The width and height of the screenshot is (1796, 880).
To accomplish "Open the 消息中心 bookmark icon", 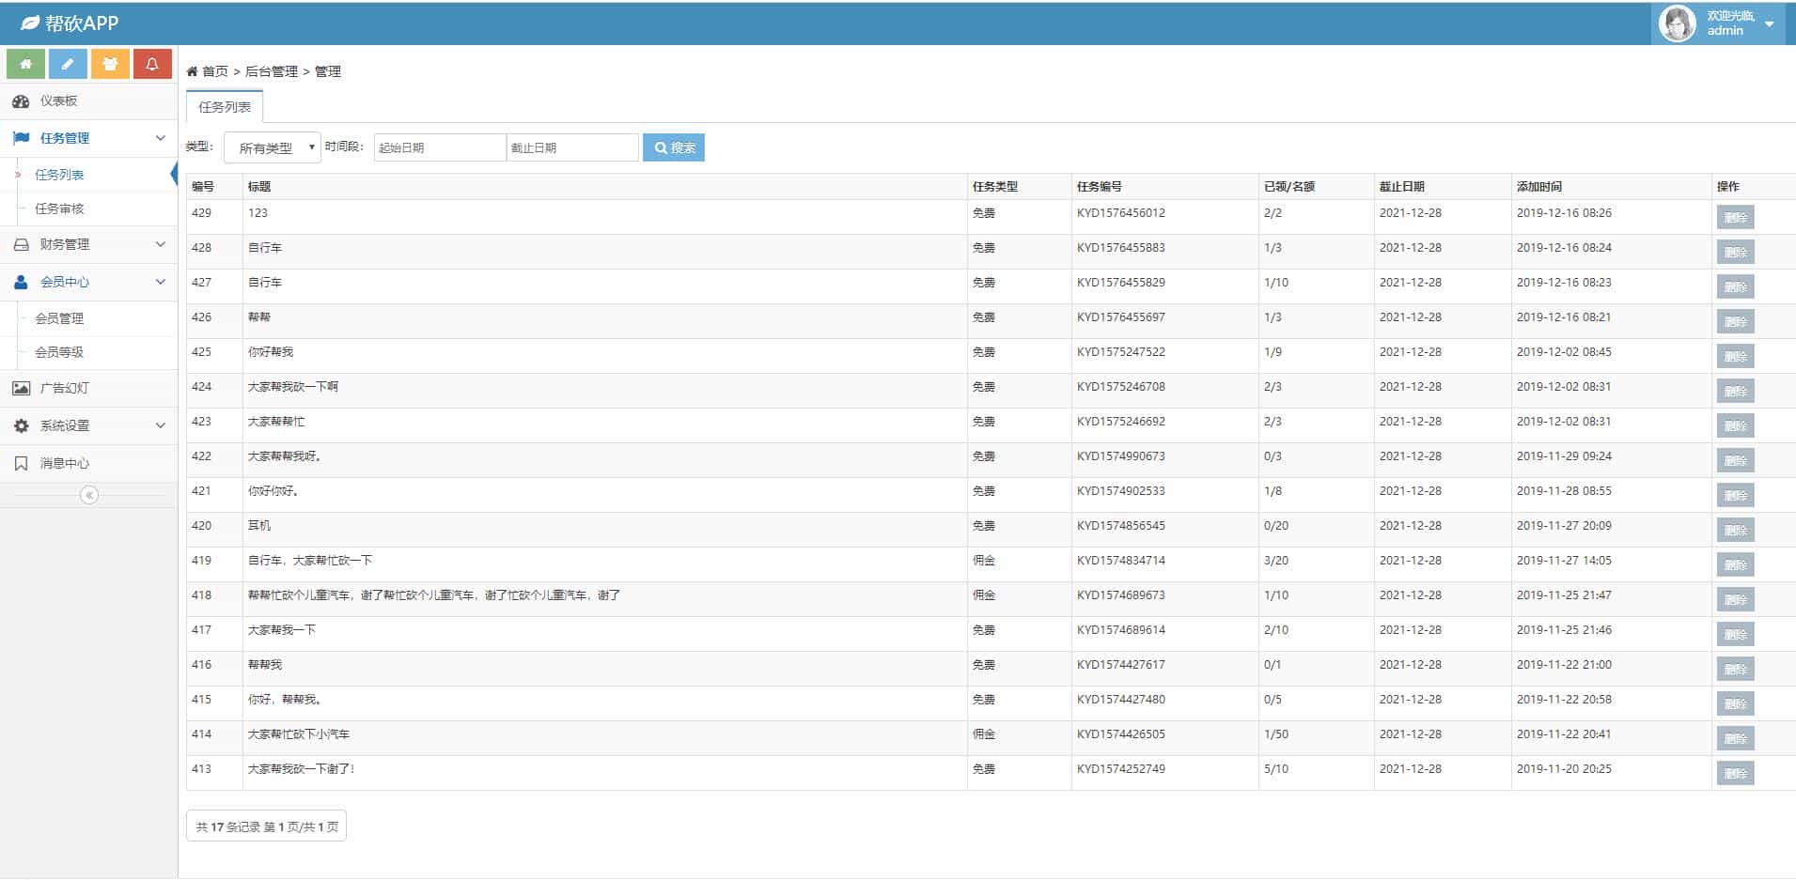I will point(21,462).
